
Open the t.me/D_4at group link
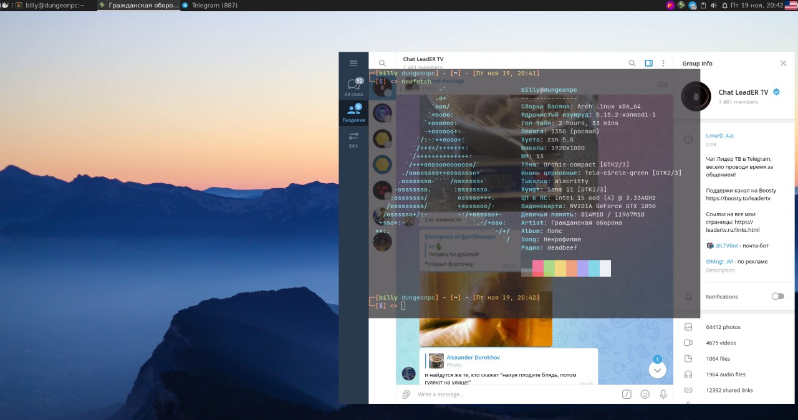click(x=719, y=136)
